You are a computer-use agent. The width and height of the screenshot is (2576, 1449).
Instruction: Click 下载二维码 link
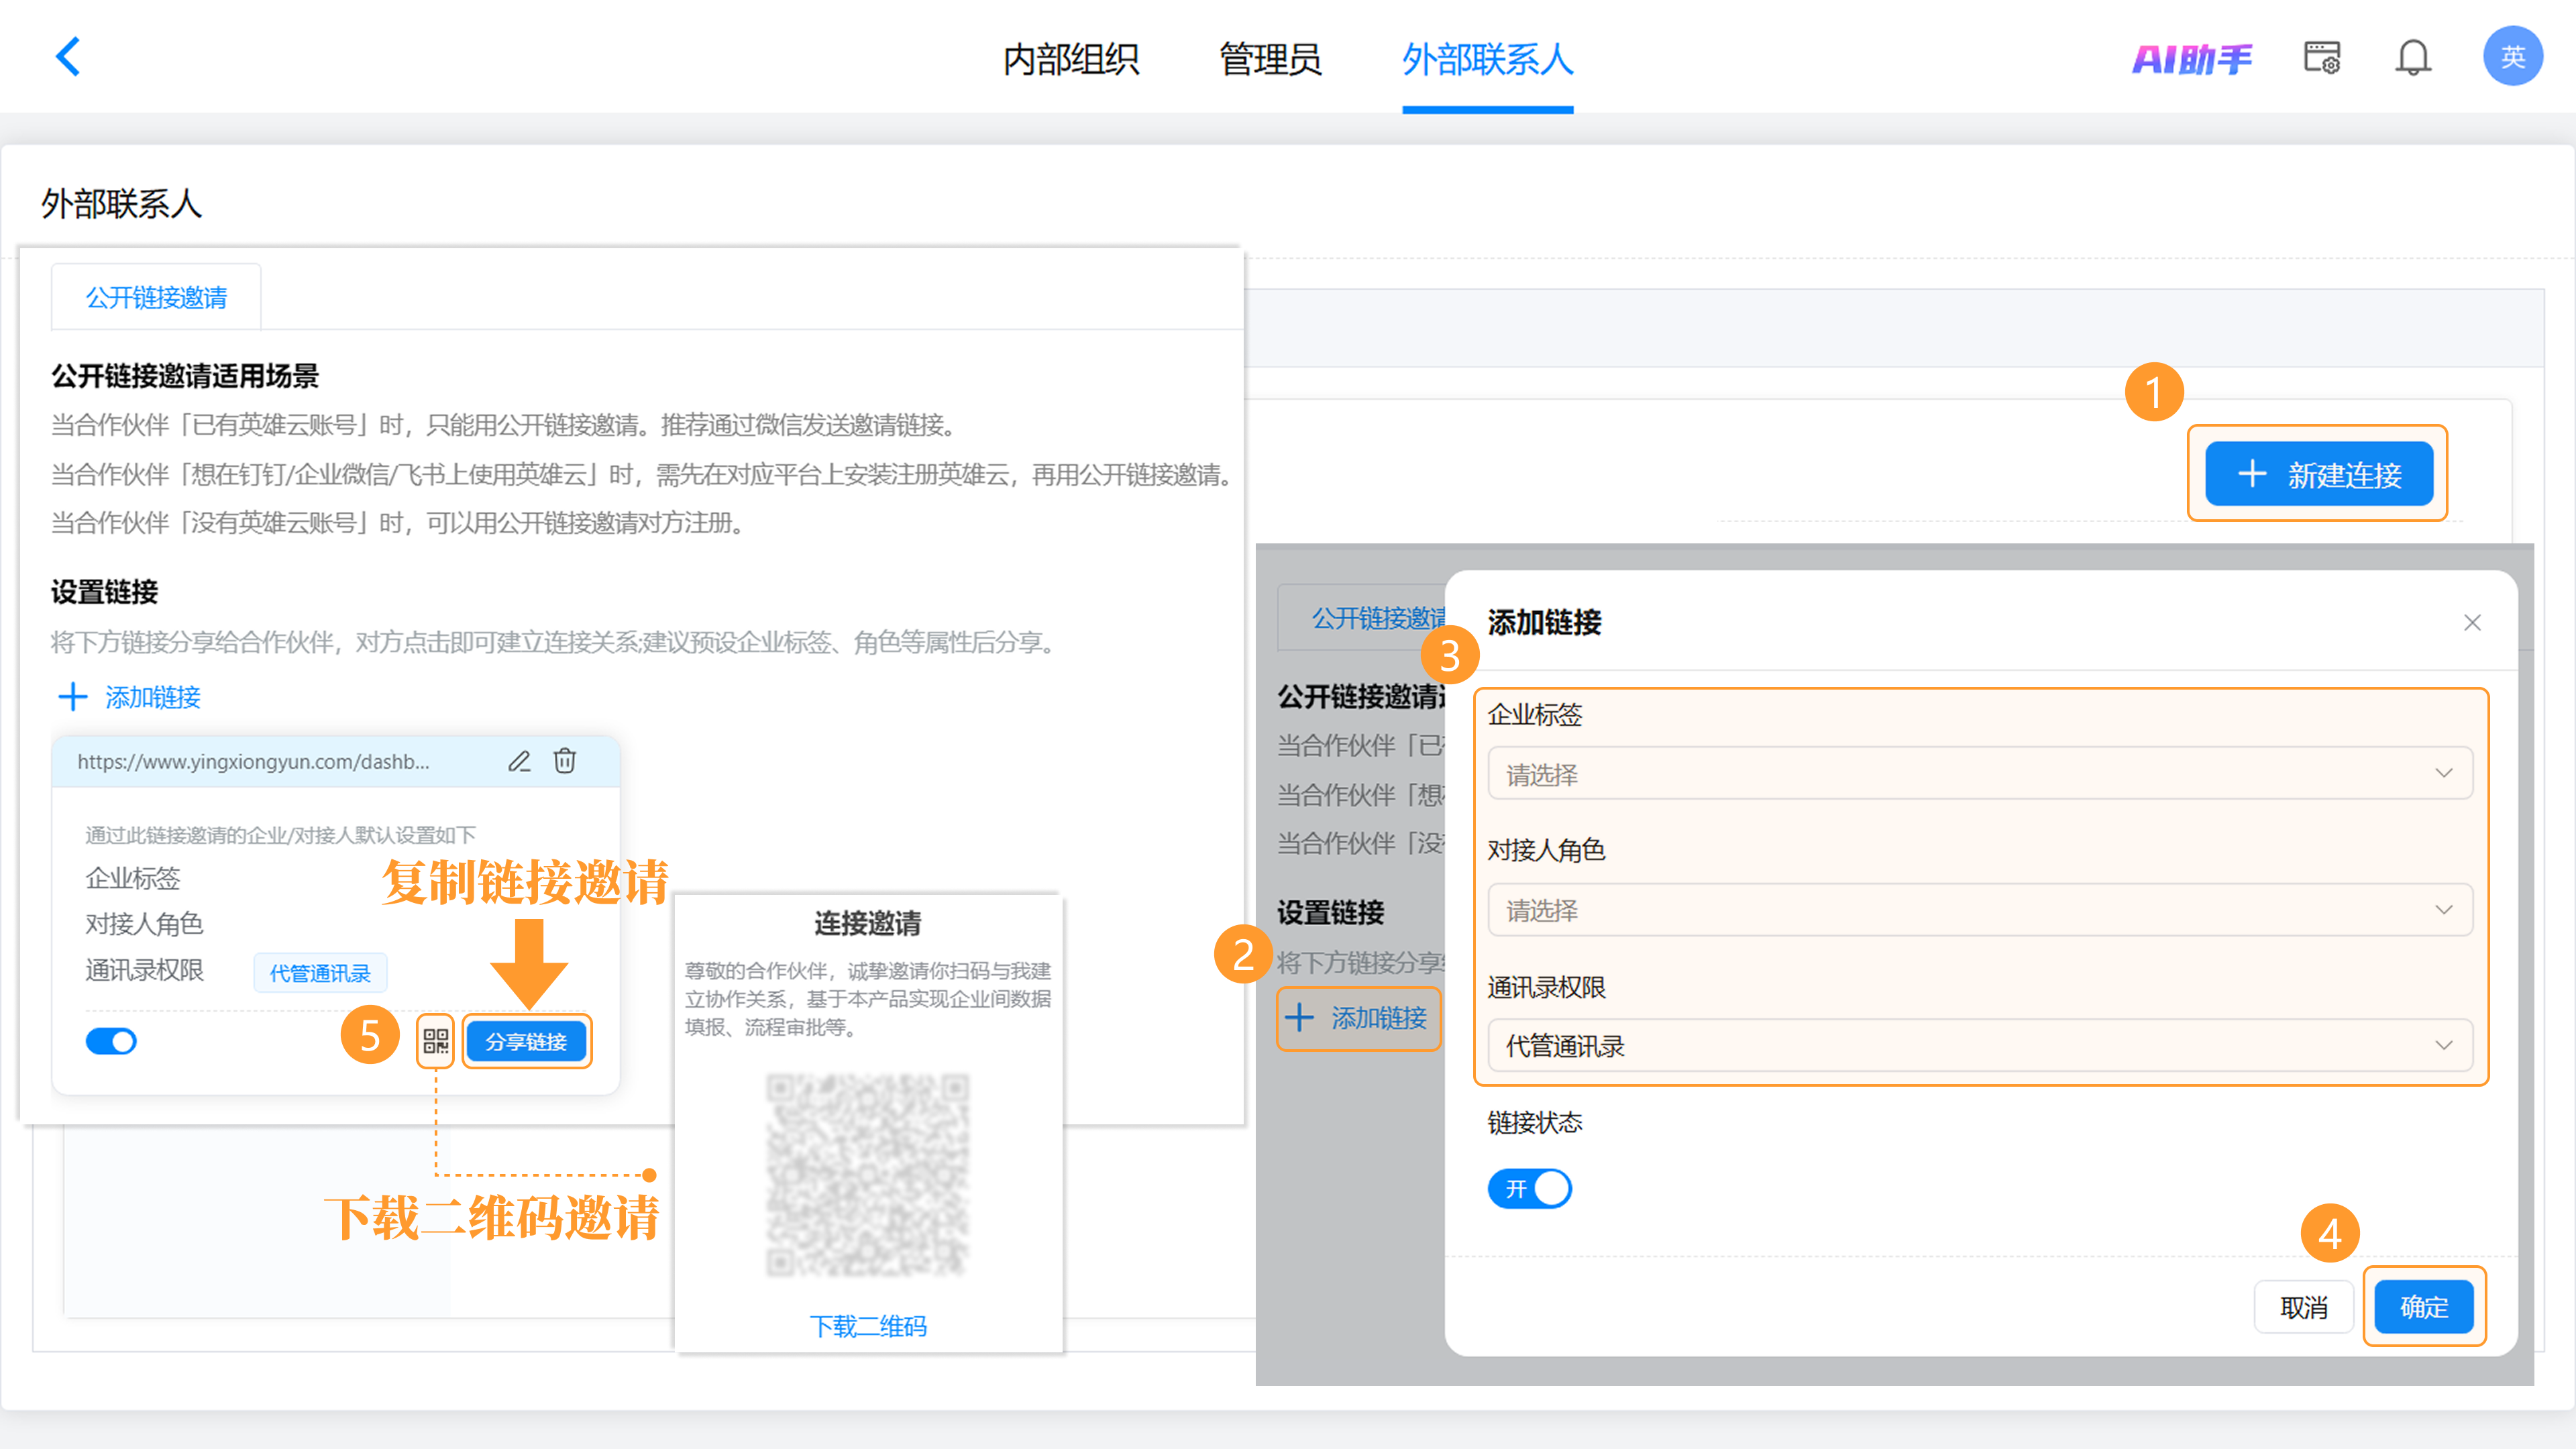coord(868,1326)
